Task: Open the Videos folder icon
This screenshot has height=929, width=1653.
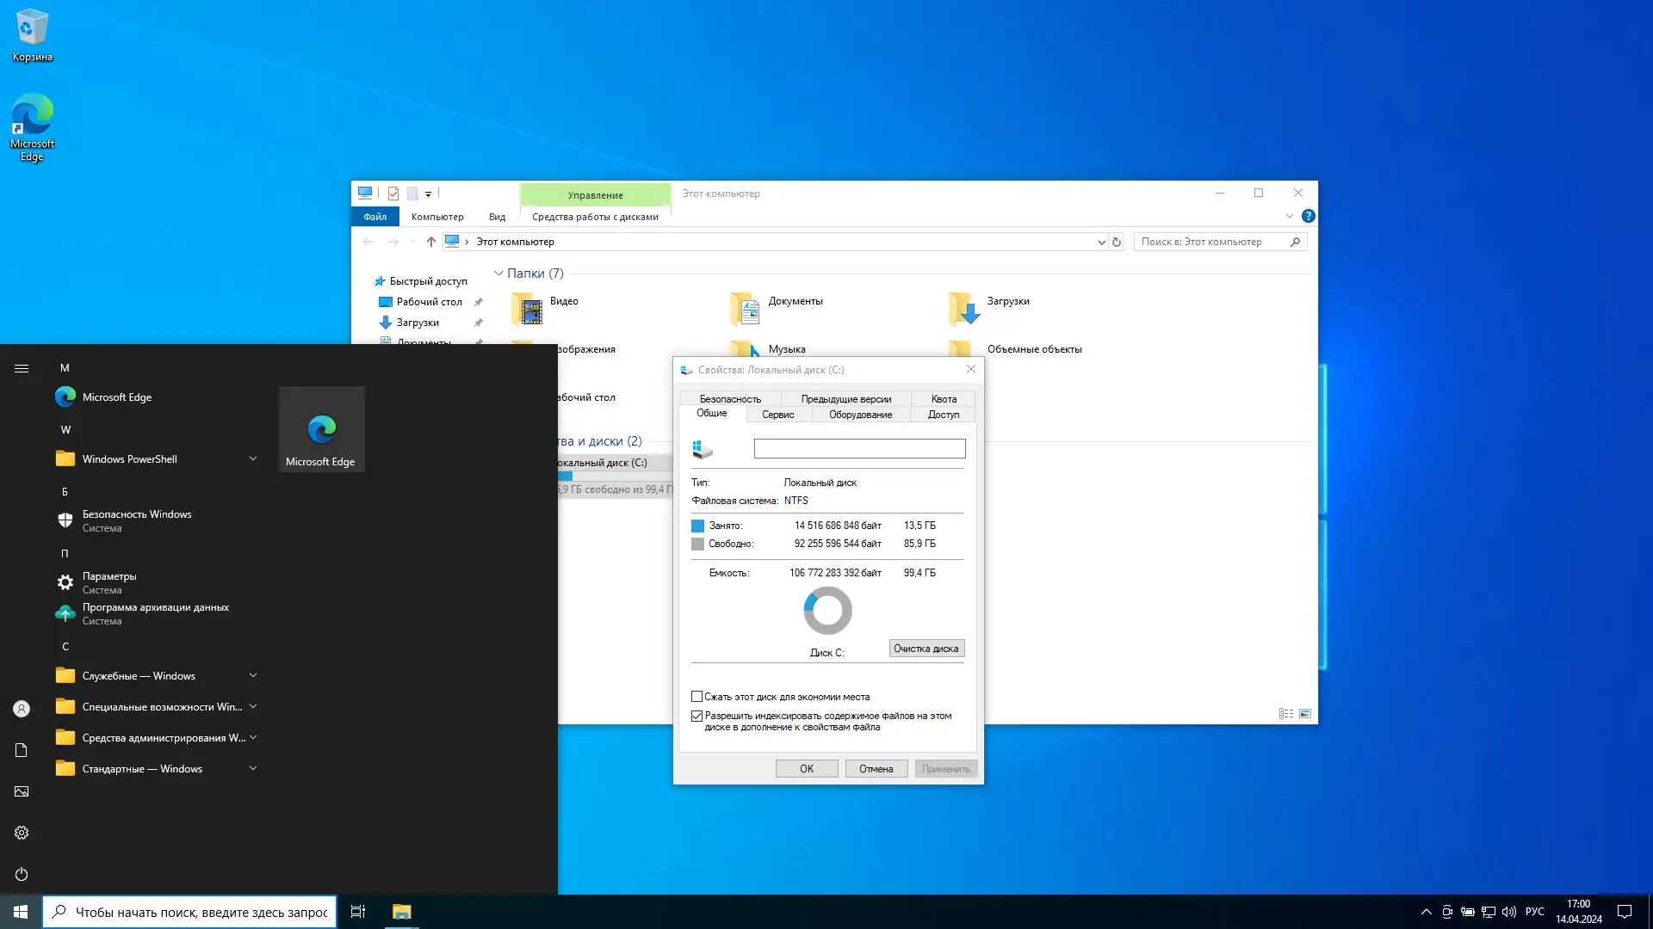Action: tap(528, 308)
